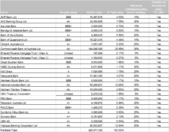Select the Bank of Nova Scotia cell
Viewport: 169px width, 132px height.
(x=12, y=35)
